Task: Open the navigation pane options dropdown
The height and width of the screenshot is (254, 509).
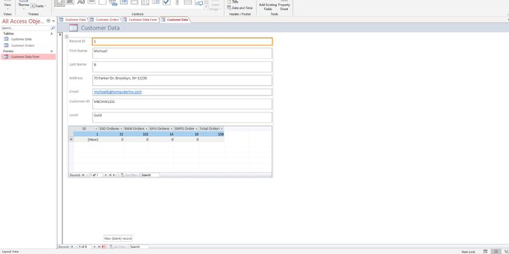Action: [x=48, y=21]
